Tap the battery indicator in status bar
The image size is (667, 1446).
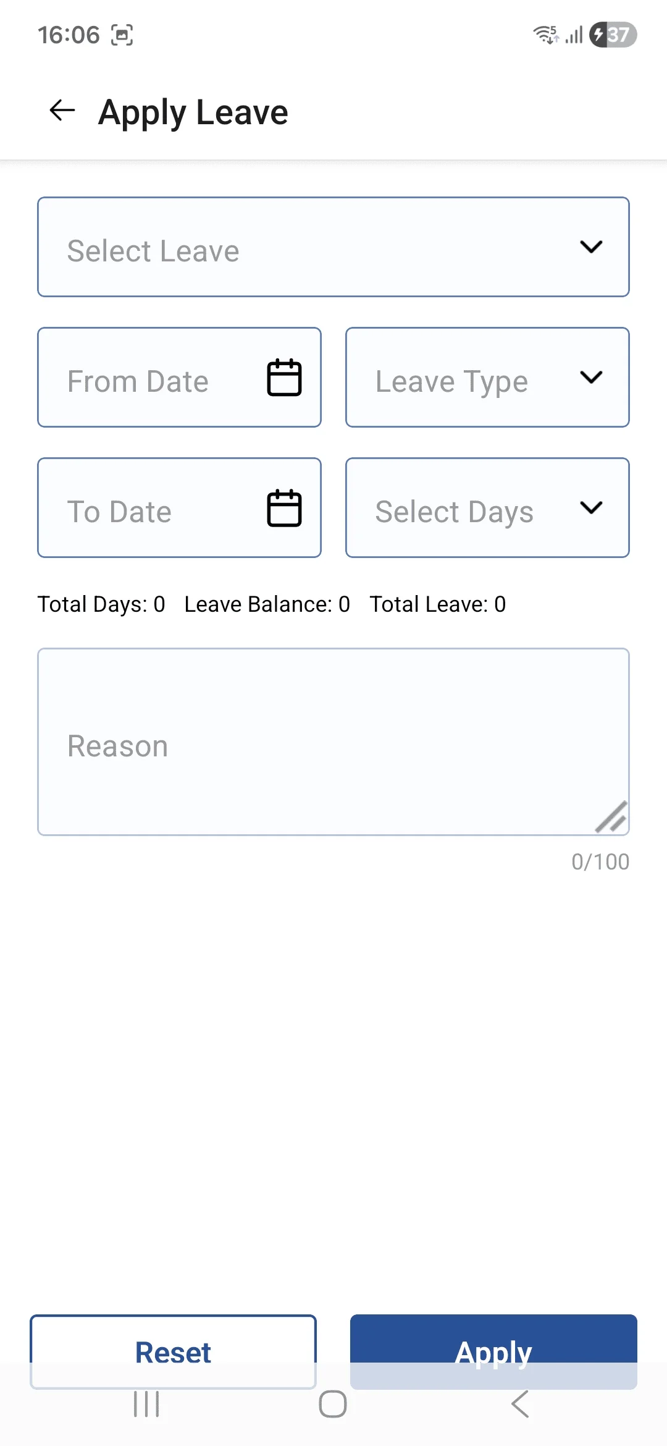613,35
